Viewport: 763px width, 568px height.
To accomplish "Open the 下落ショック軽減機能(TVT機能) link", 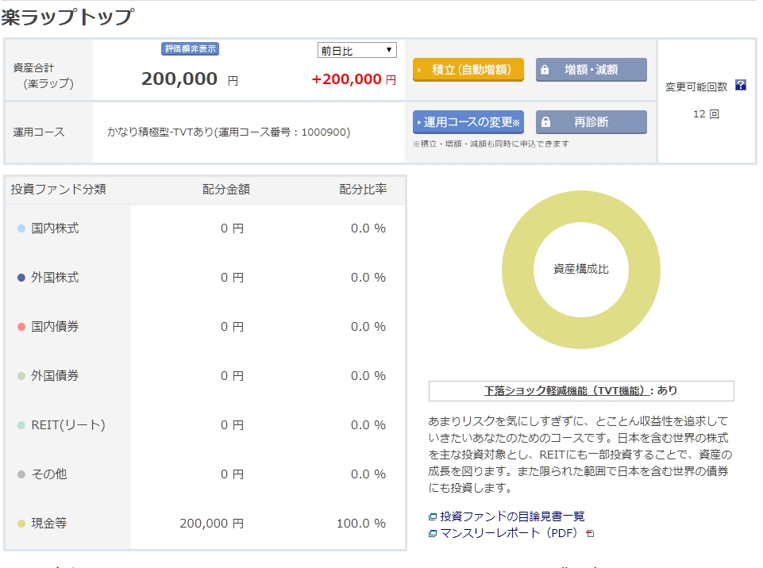I will tap(568, 391).
